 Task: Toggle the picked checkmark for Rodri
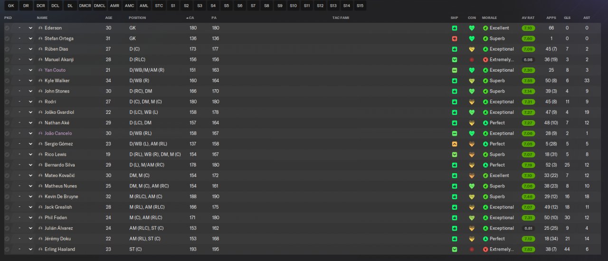(x=7, y=102)
